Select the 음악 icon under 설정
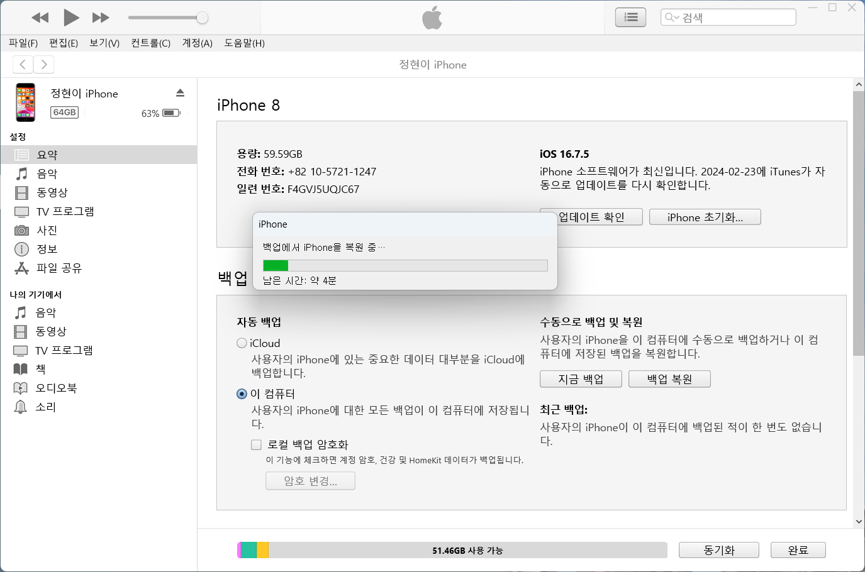Image resolution: width=865 pixels, height=572 pixels. click(x=22, y=173)
